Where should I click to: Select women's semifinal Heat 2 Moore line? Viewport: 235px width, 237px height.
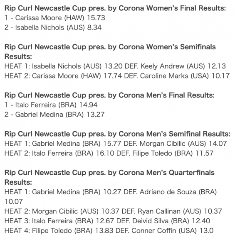coord(117,76)
